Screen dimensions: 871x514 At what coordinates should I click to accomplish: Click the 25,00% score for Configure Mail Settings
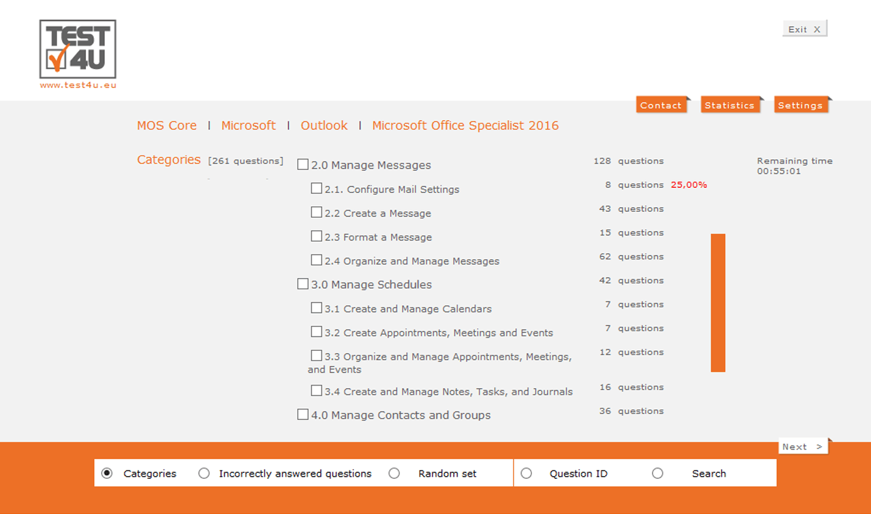click(x=689, y=185)
